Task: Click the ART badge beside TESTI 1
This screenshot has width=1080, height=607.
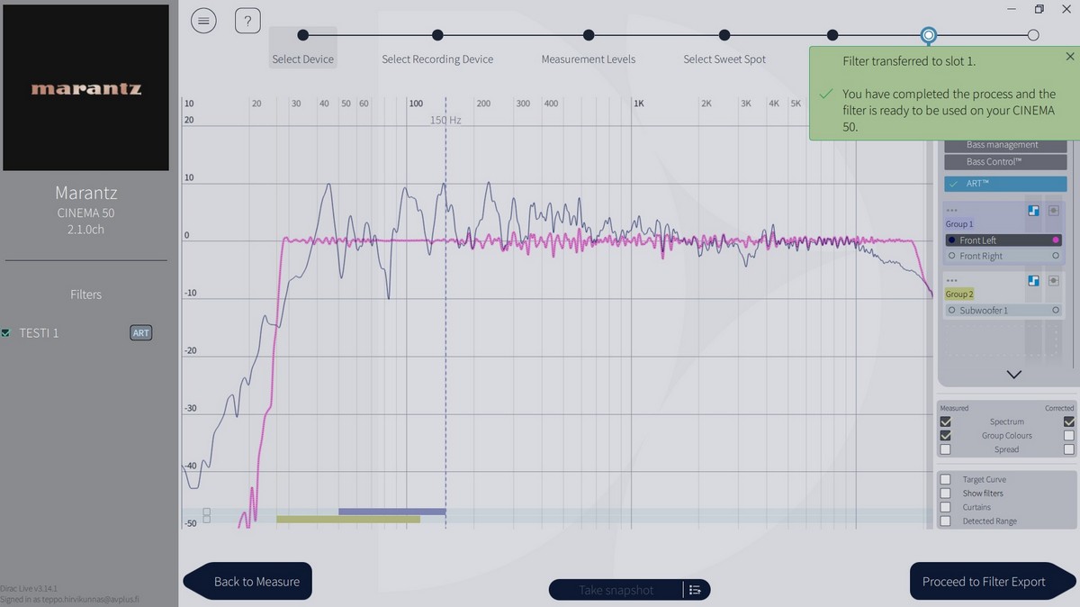Action: pos(141,333)
